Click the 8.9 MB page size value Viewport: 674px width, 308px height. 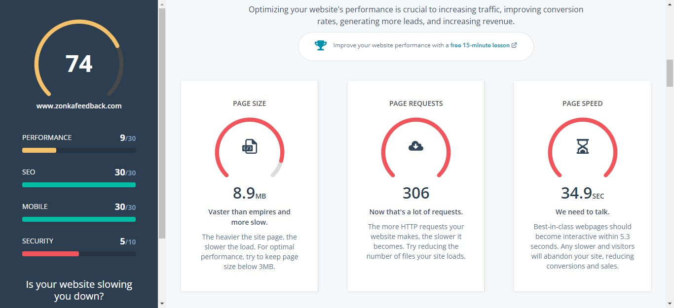coord(249,193)
